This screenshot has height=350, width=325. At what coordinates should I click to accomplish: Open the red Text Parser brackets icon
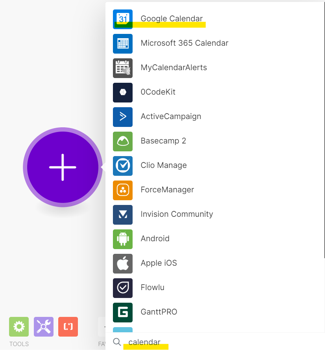coord(68,327)
